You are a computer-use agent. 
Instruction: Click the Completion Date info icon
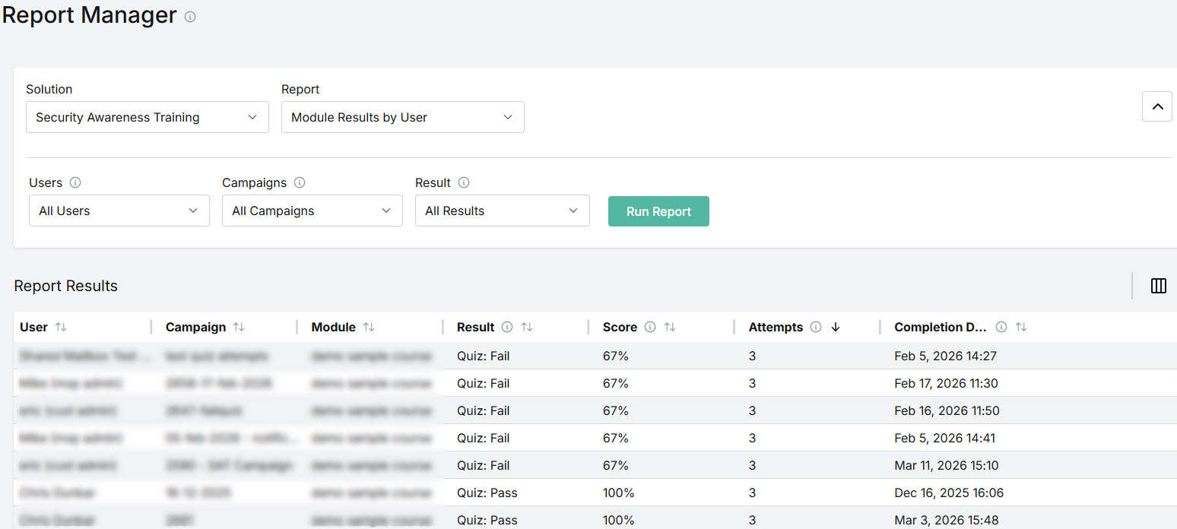pos(1001,327)
